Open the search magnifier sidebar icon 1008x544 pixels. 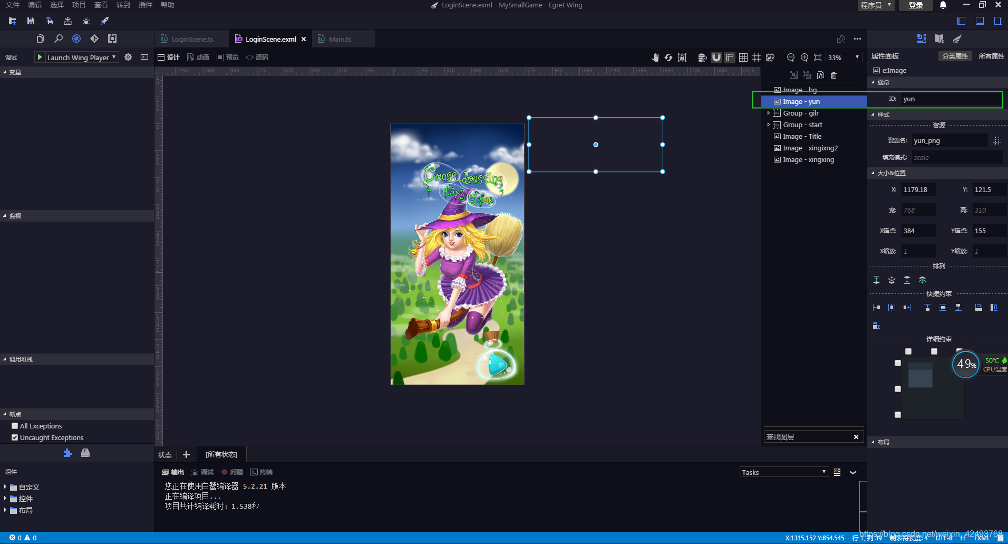[59, 39]
